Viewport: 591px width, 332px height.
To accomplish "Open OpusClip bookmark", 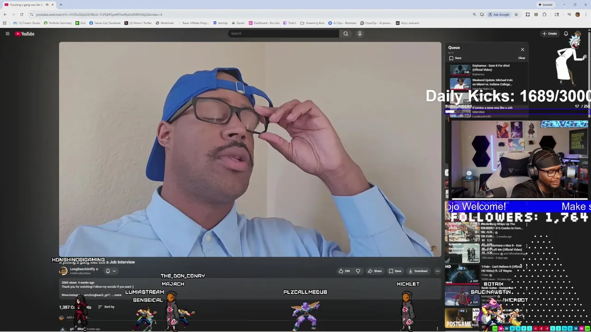I will coord(376,23).
